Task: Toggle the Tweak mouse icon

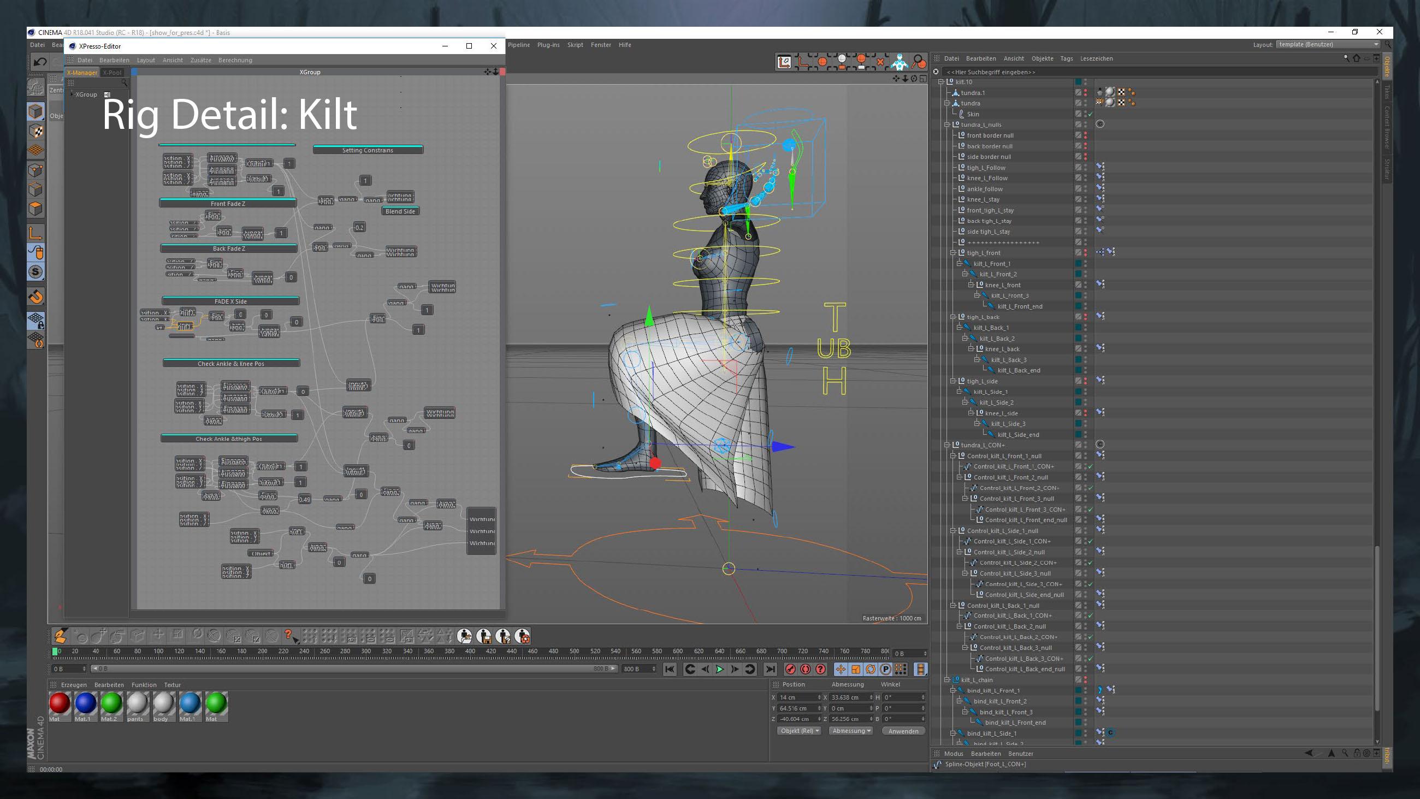Action: click(x=36, y=252)
